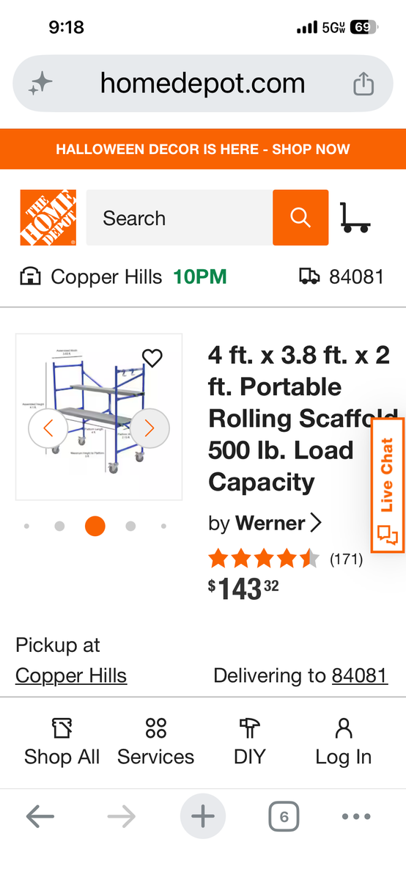Open the Shop All tab
Screen dimensions: 406x880
pyautogui.click(x=62, y=742)
